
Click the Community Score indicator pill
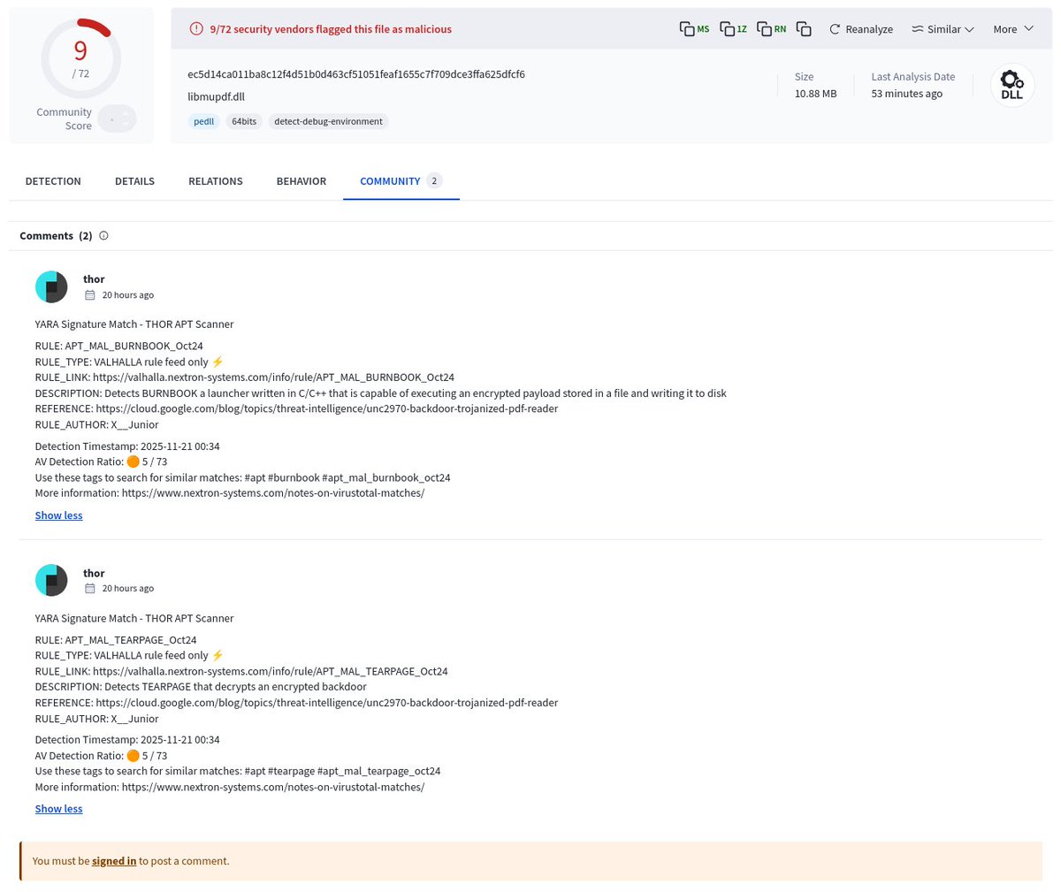[x=117, y=118]
